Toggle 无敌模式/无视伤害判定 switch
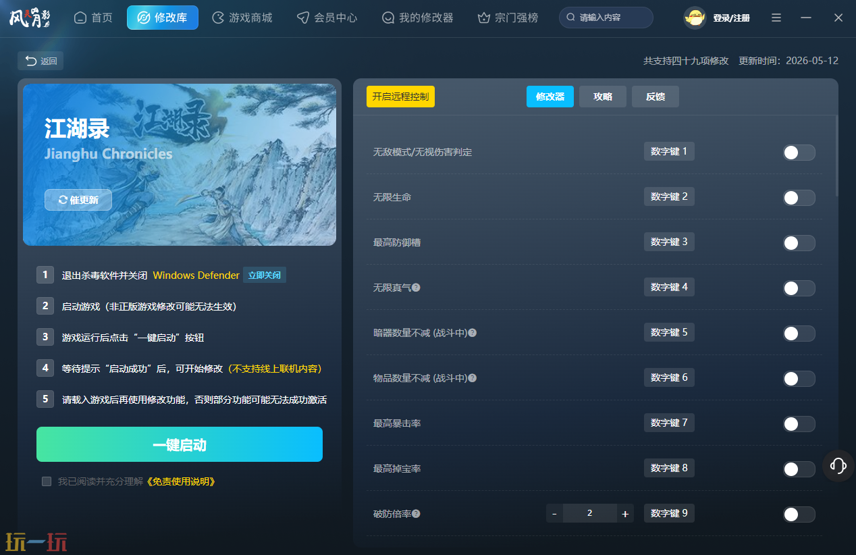The width and height of the screenshot is (856, 555). coord(799,153)
